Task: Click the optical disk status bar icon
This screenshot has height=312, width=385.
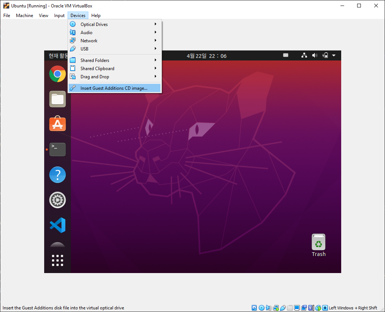Action: [x=261, y=308]
